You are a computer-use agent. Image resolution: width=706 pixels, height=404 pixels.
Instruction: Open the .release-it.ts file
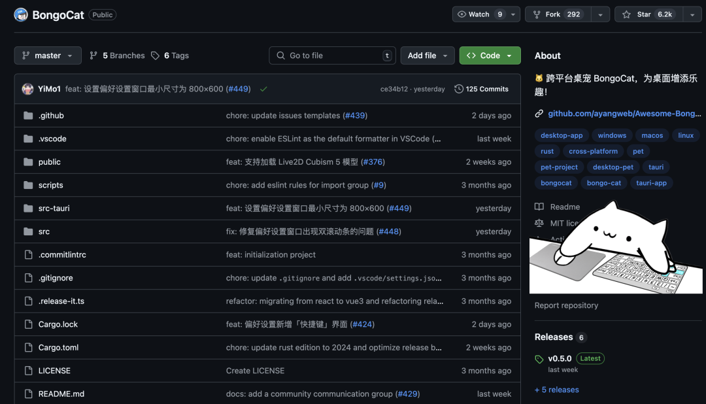click(x=61, y=301)
